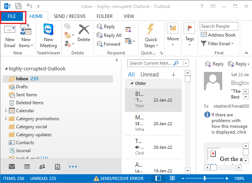Open the SEND / RECEIVE tab

click(69, 16)
